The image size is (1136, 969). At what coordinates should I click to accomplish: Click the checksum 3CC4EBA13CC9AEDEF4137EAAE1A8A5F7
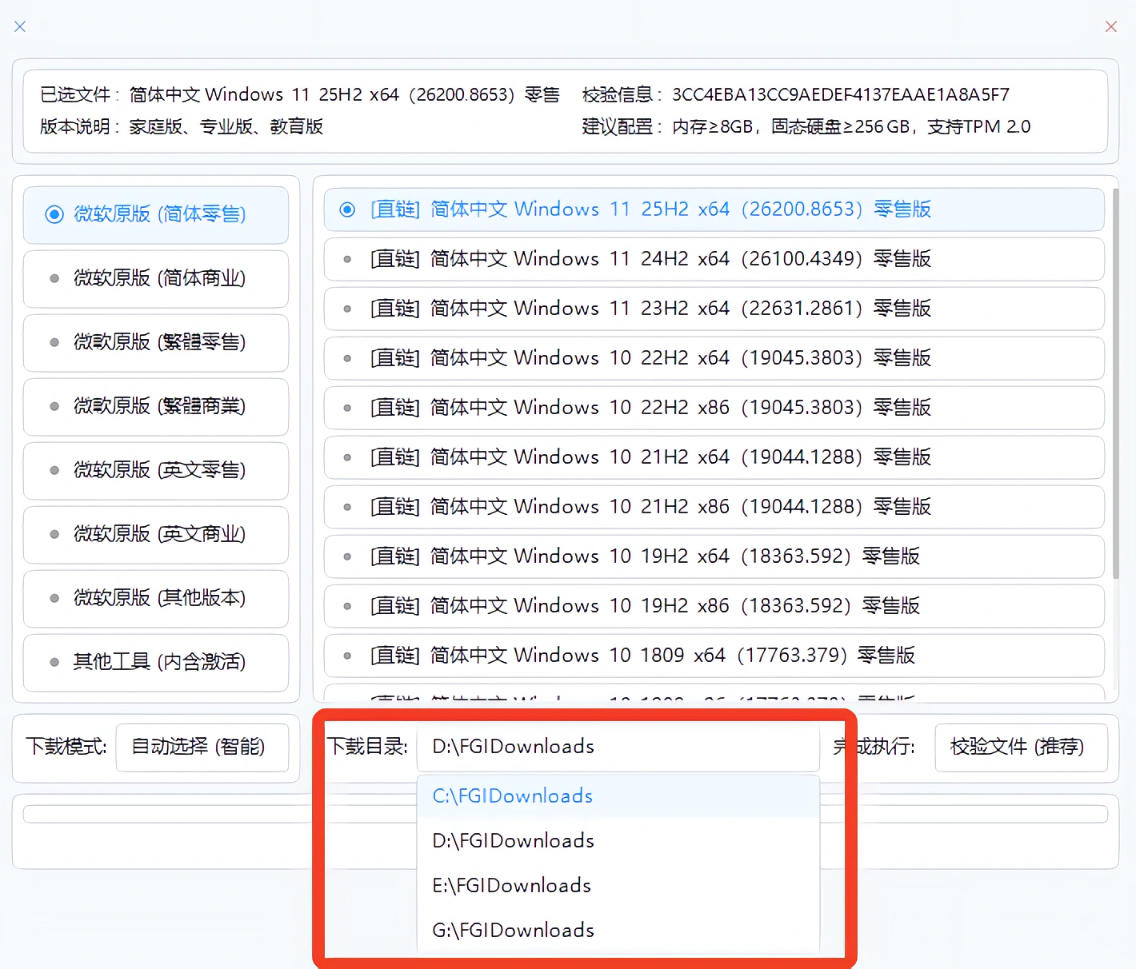pos(841,95)
